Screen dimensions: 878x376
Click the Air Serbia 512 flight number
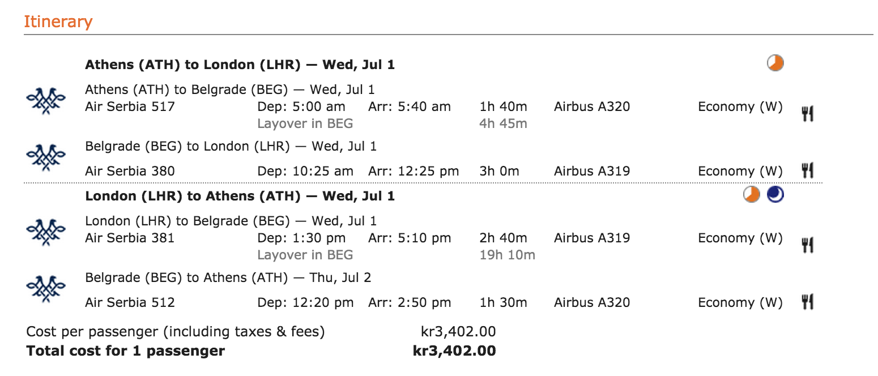point(130,302)
